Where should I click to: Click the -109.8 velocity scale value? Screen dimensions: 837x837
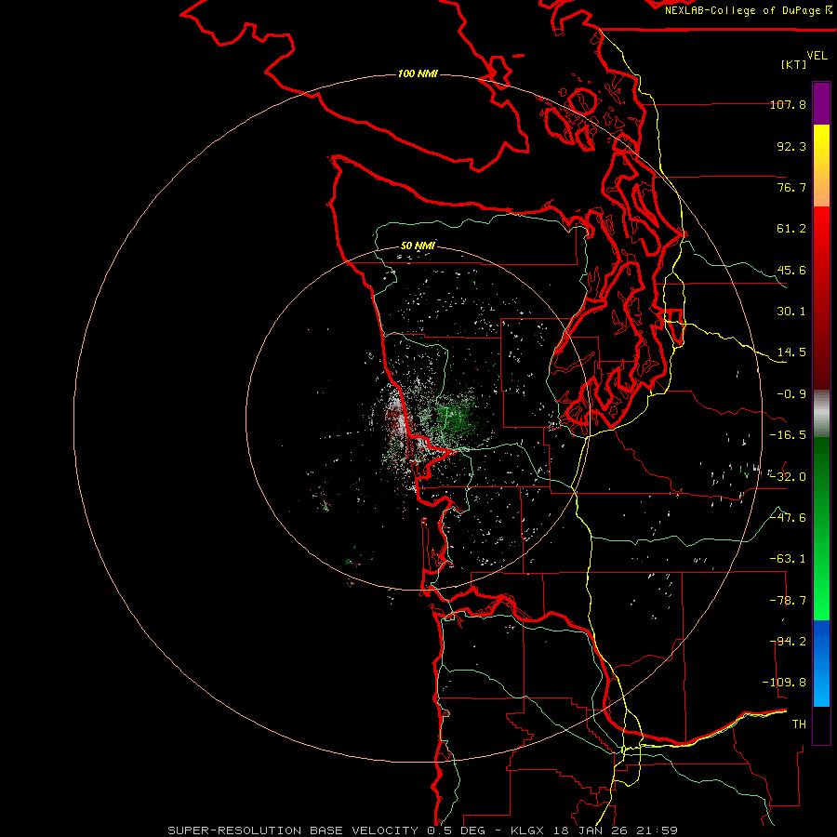[x=784, y=683]
